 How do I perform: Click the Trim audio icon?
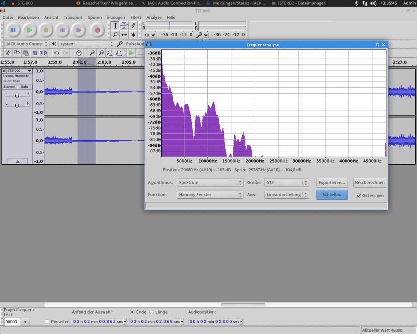pos(34,53)
